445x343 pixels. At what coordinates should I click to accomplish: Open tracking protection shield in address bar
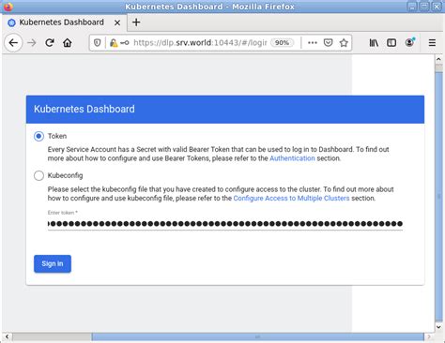pyautogui.click(x=98, y=43)
